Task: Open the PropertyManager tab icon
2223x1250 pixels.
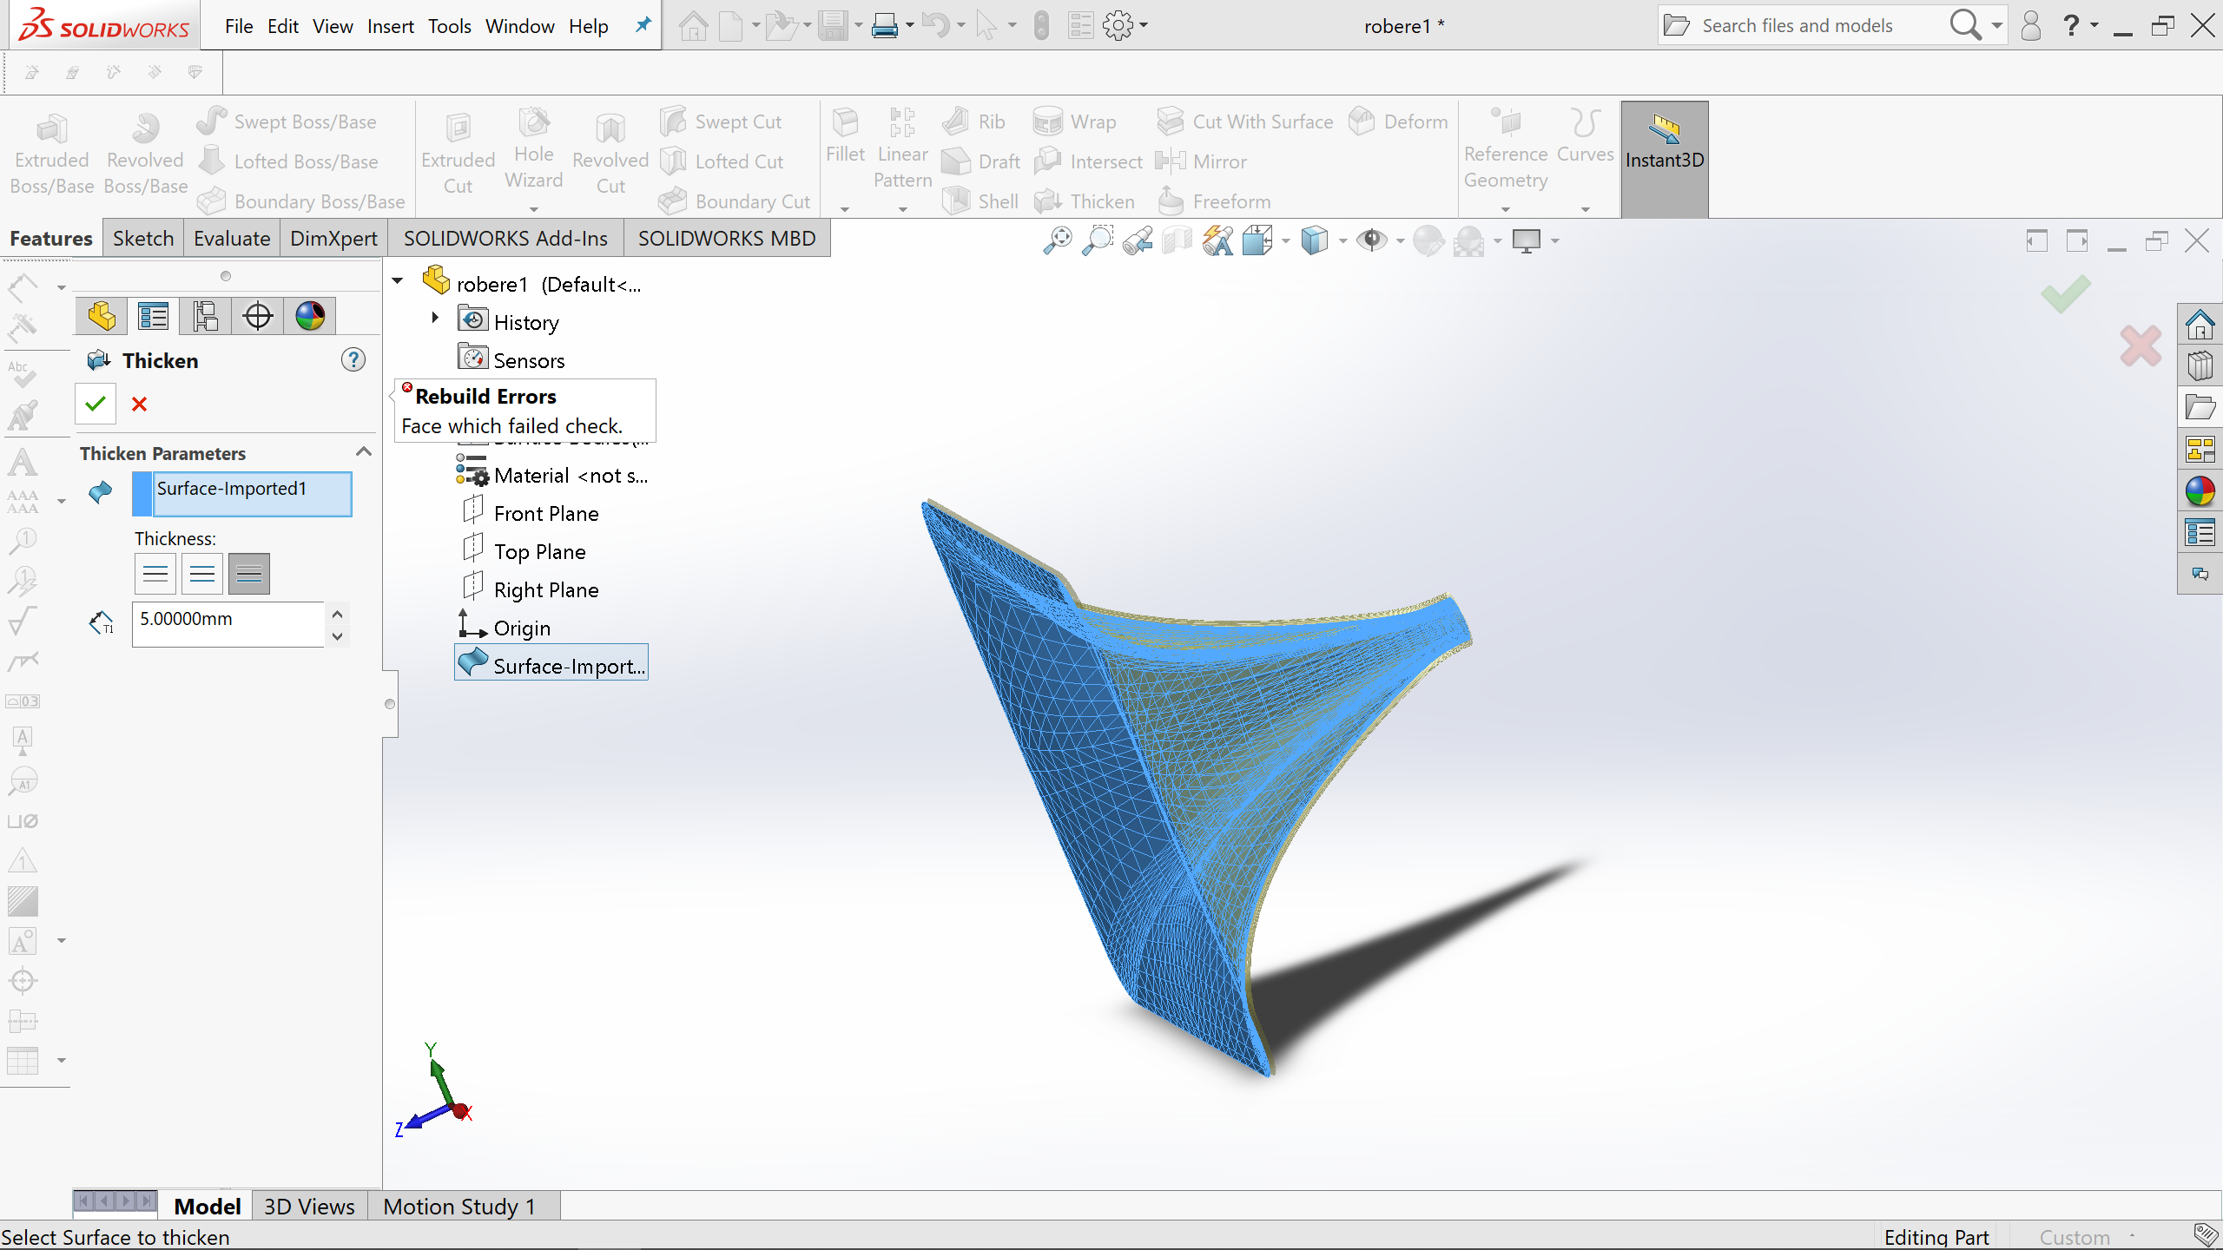Action: 154,316
